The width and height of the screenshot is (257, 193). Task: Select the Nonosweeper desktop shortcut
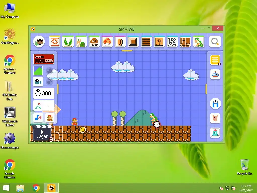click(x=10, y=141)
